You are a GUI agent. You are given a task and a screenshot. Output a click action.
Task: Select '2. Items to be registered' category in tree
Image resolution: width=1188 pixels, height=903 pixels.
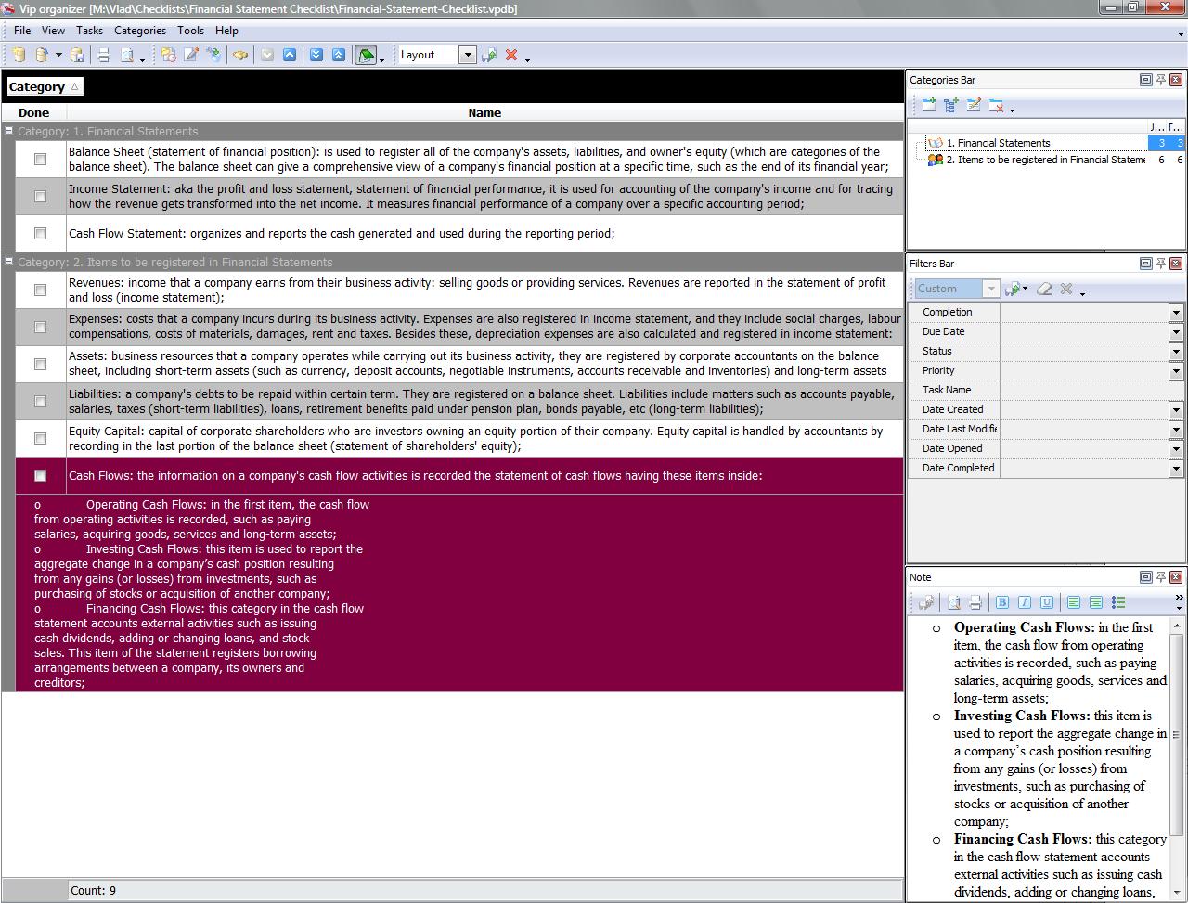coord(1044,160)
